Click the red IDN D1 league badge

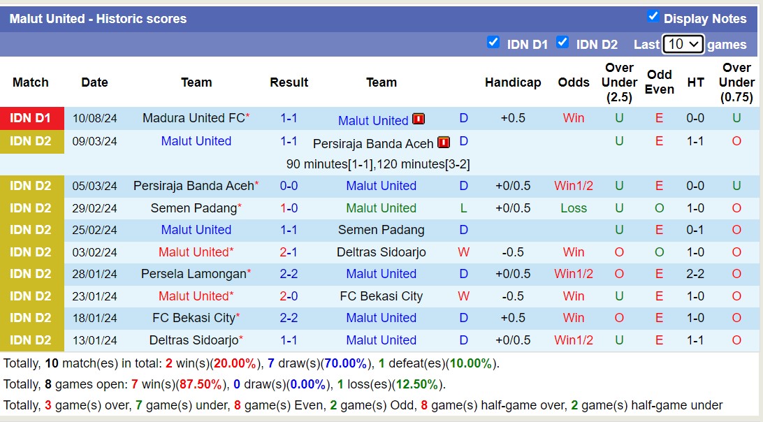coord(31,118)
